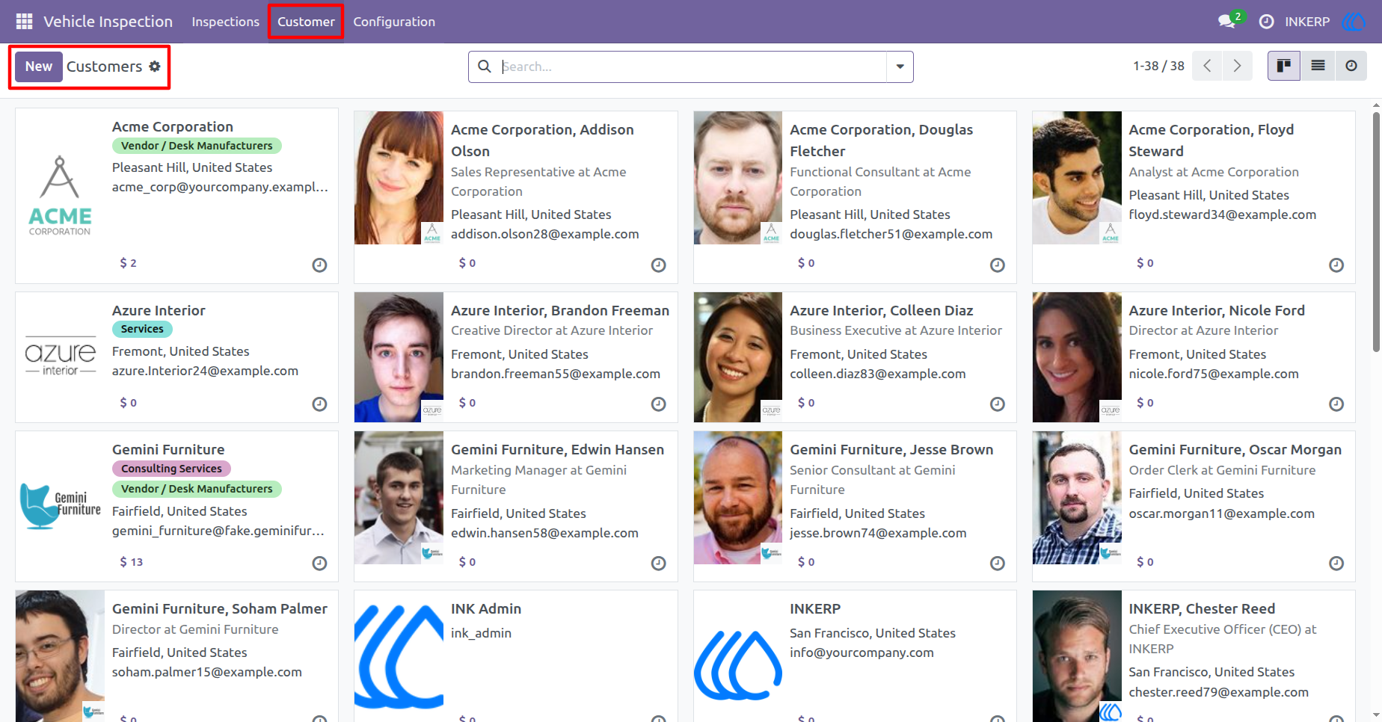This screenshot has width=1382, height=722.
Task: Open the activities clock icon in top bar
Action: coord(1266,22)
